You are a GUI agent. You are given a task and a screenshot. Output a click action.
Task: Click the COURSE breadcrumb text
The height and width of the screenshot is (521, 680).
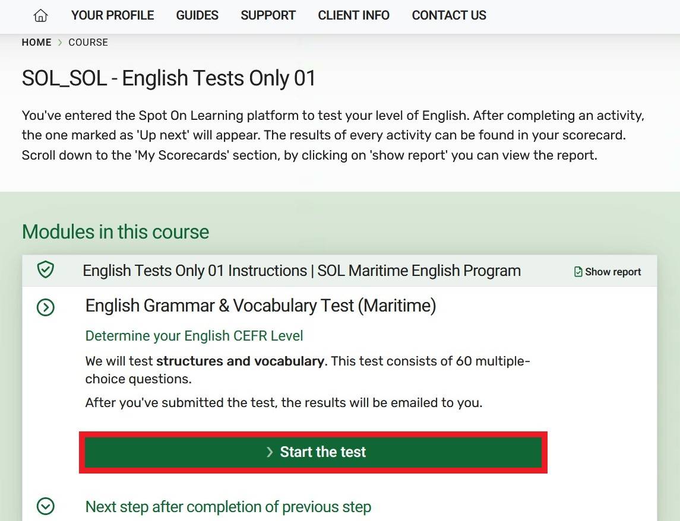click(88, 43)
